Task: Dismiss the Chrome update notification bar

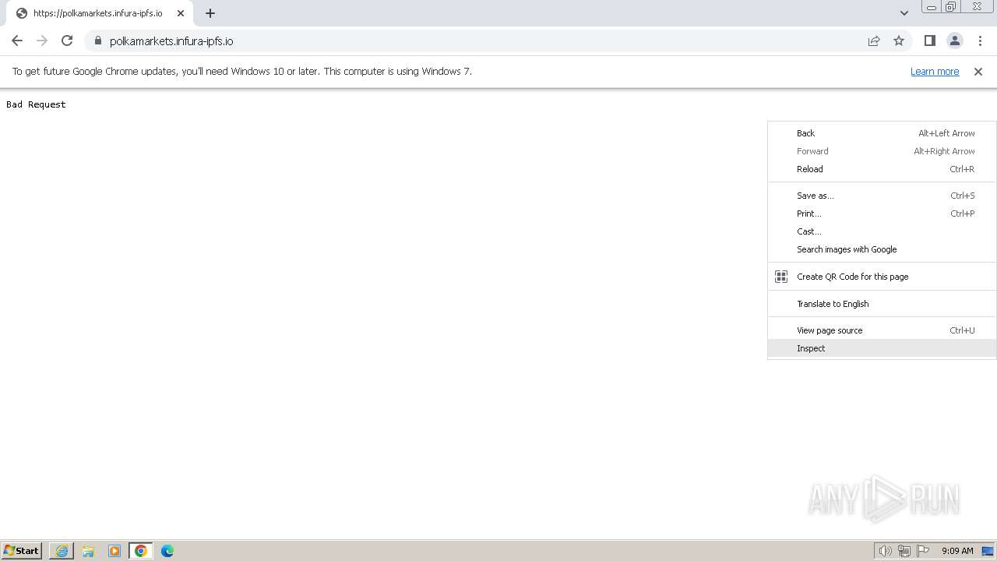Action: click(978, 72)
